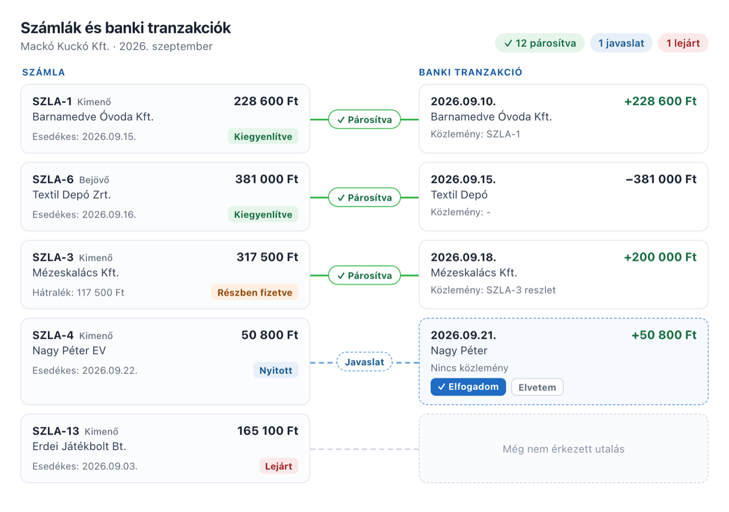The width and height of the screenshot is (729, 512).
Task: Click the dashed Javaslat connector badge
Action: [x=364, y=362]
